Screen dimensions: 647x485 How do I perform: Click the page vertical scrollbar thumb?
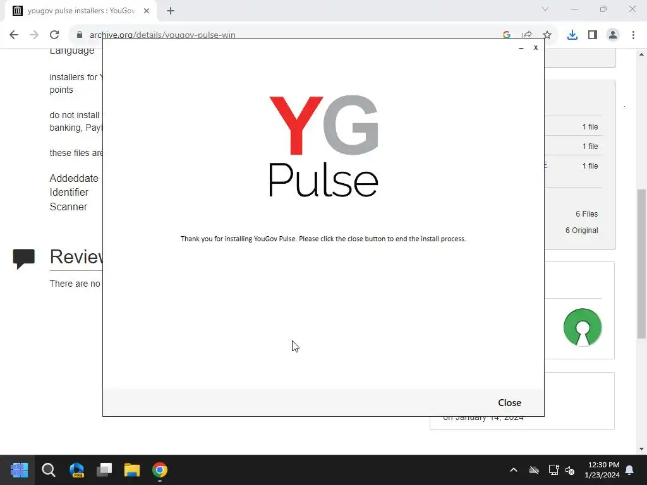click(642, 264)
